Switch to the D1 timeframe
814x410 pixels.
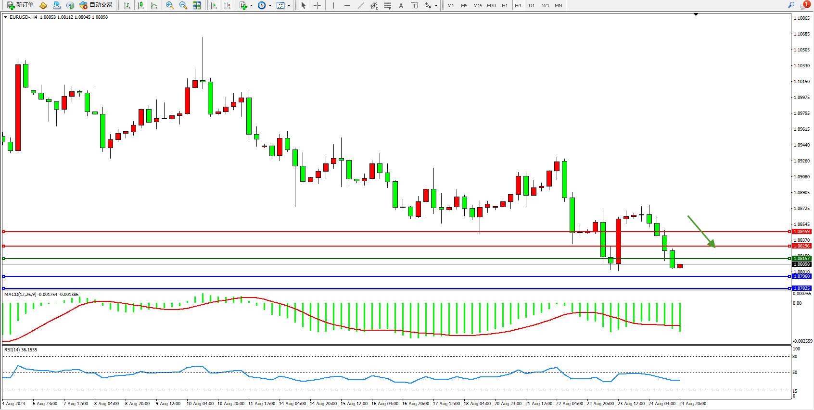pos(532,6)
